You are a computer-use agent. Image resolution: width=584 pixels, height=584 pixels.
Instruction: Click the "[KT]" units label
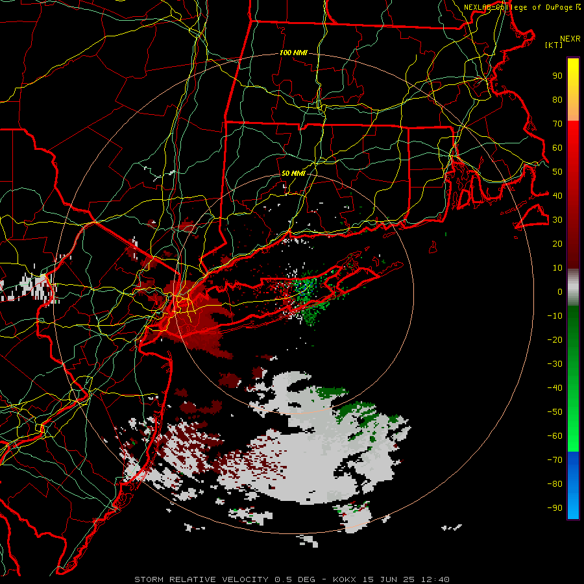(x=554, y=45)
